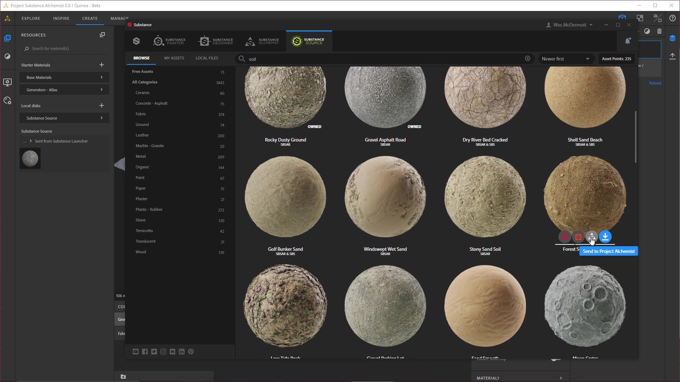The width and height of the screenshot is (680, 382).
Task: Add a Starter Materials entry with plus
Action: pos(102,65)
